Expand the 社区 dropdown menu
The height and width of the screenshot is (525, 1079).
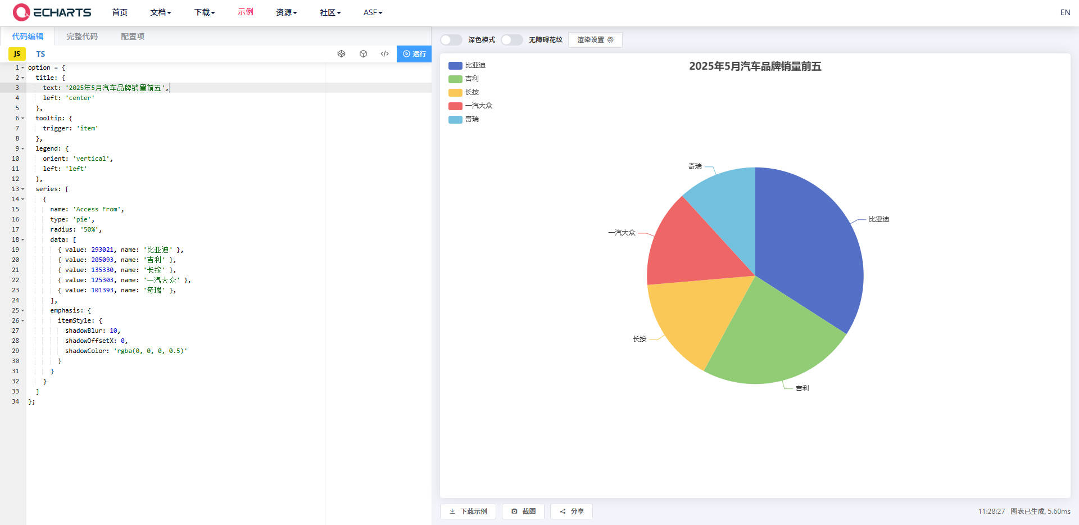(x=330, y=12)
